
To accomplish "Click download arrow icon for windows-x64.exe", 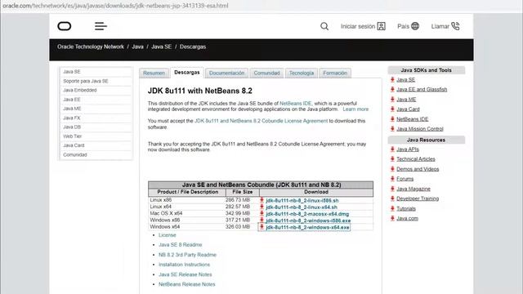I will (x=261, y=227).
